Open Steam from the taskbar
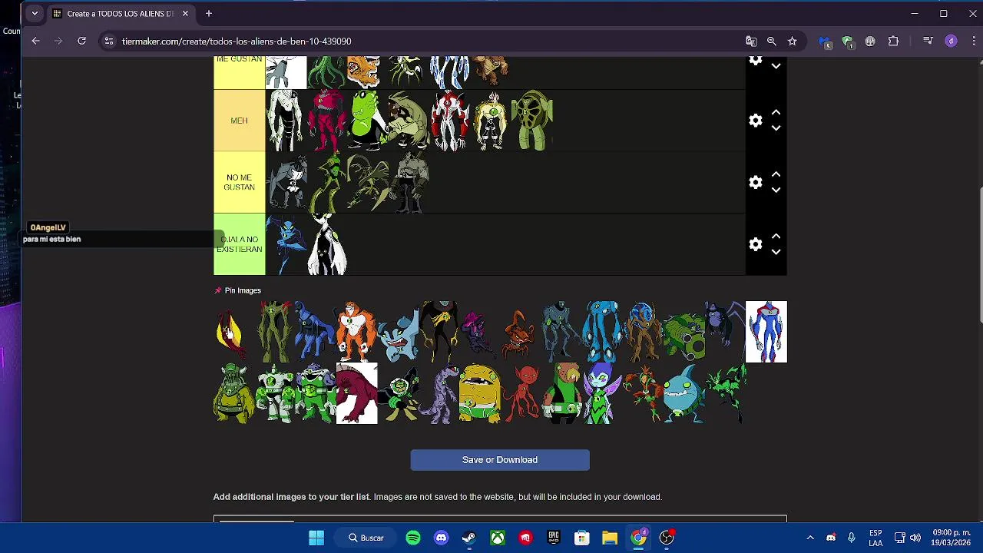983x553 pixels. click(469, 538)
